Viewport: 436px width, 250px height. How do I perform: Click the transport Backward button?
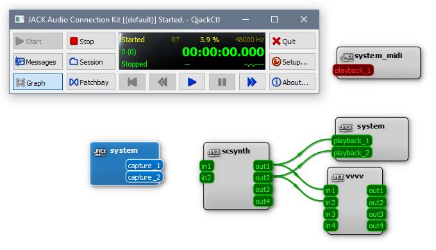162,82
